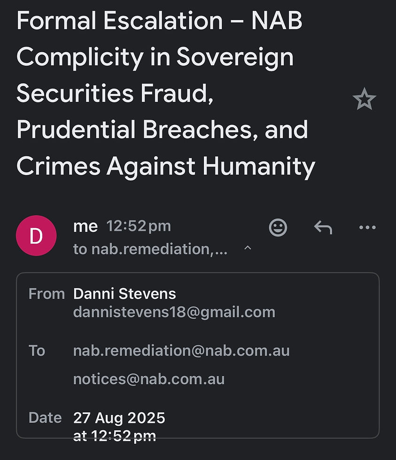Tap the Danni Stevens sender name
Image resolution: width=396 pixels, height=460 pixels.
(x=124, y=294)
